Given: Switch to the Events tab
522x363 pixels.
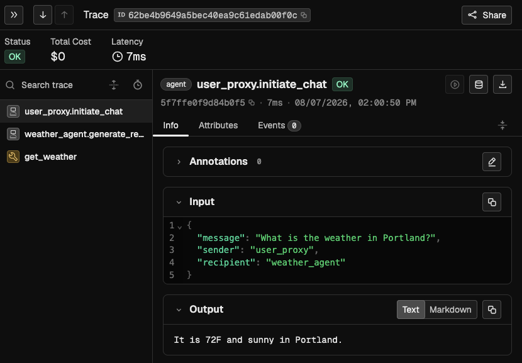Looking at the screenshot, I should (x=279, y=126).
